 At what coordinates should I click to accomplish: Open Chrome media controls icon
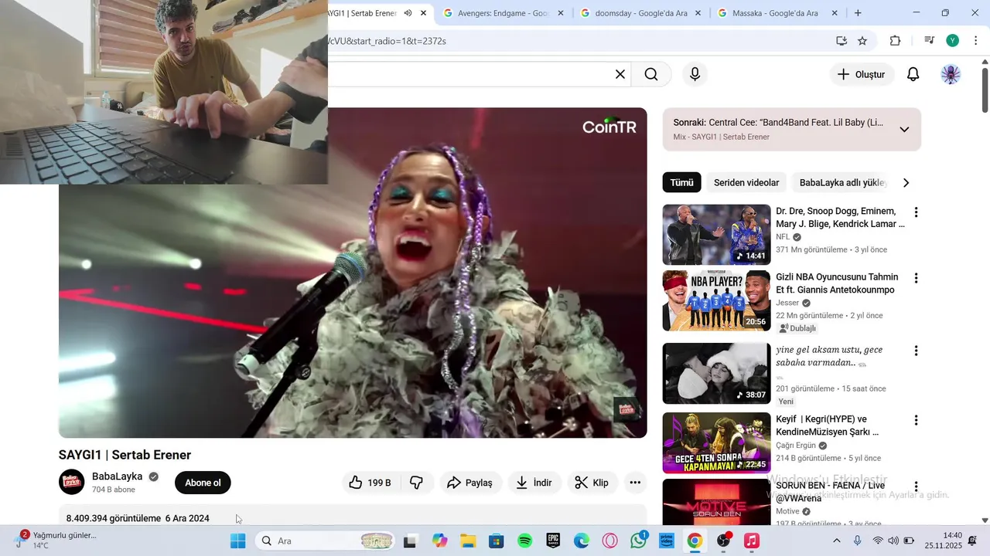pos(930,41)
